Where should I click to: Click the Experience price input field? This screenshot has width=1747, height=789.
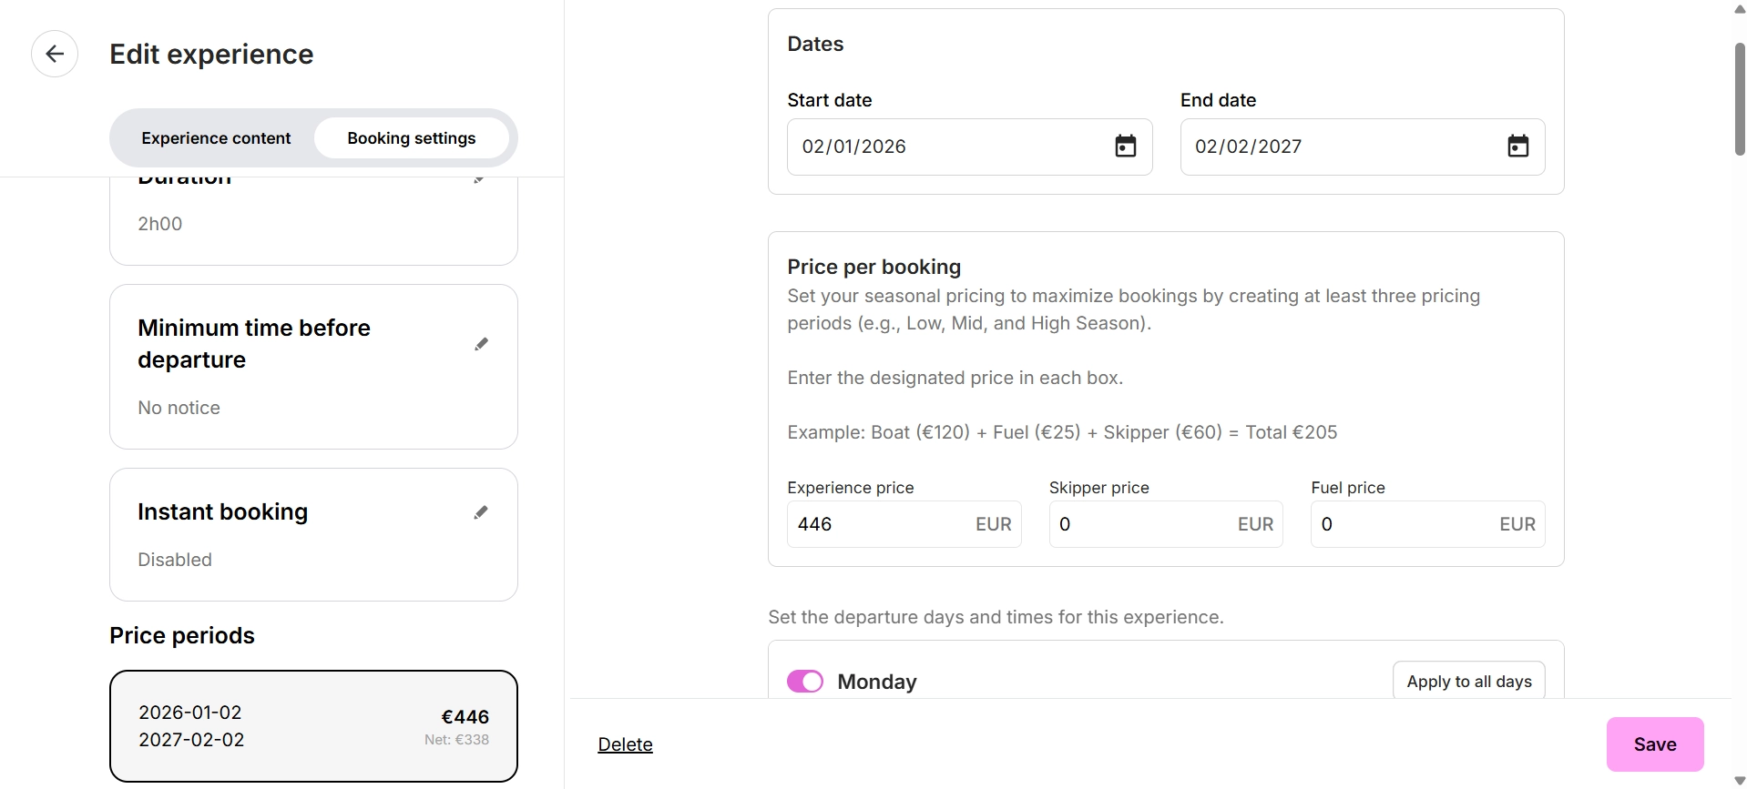click(x=879, y=524)
